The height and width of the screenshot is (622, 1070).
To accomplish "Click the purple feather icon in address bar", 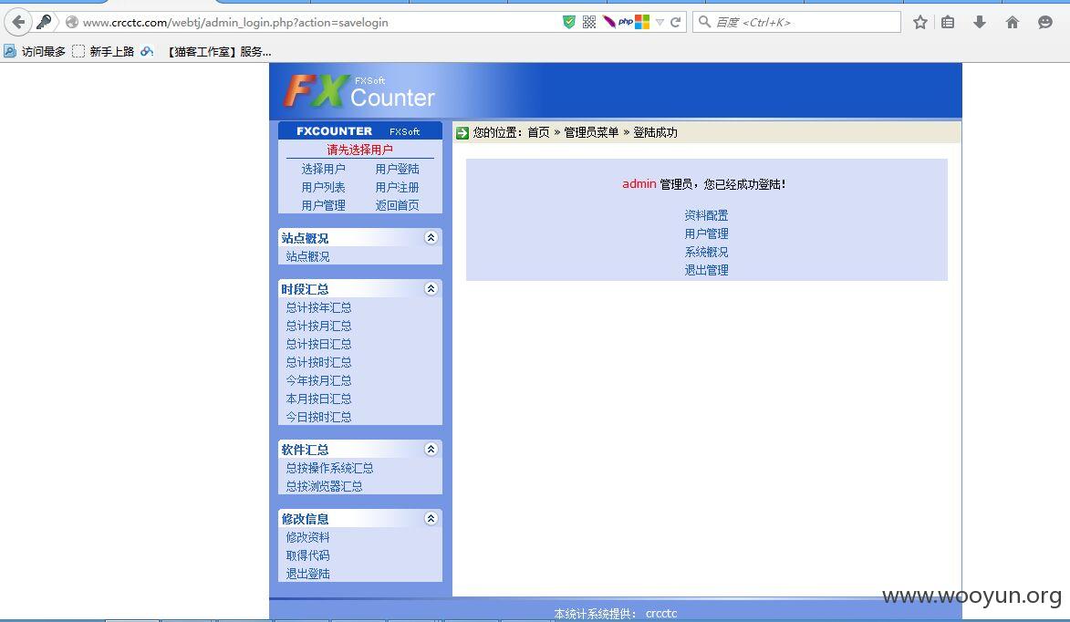I will coord(608,22).
